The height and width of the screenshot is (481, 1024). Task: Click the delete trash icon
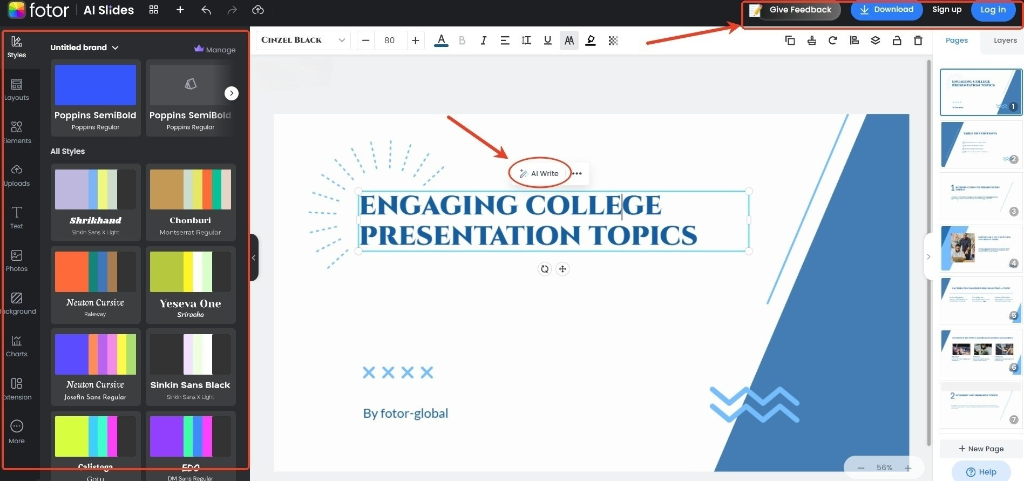click(918, 40)
